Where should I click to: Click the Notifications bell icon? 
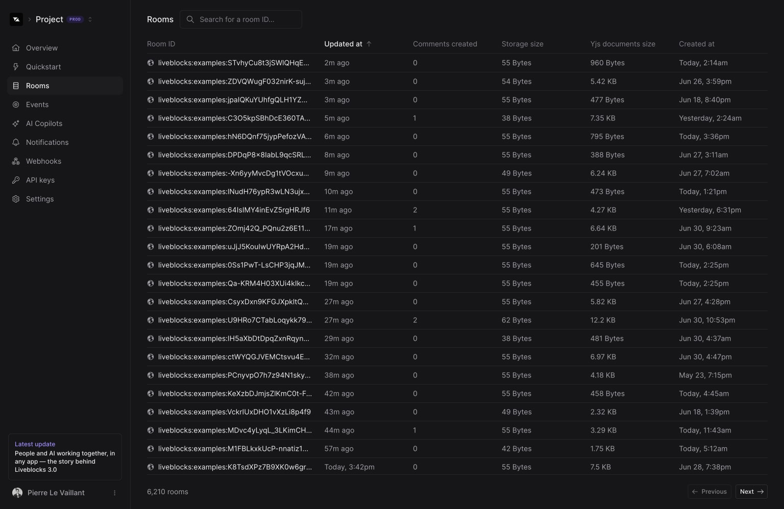click(16, 142)
